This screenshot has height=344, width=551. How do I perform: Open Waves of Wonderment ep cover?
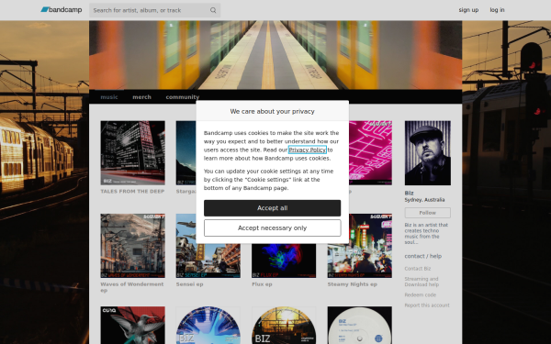pyautogui.click(x=132, y=246)
